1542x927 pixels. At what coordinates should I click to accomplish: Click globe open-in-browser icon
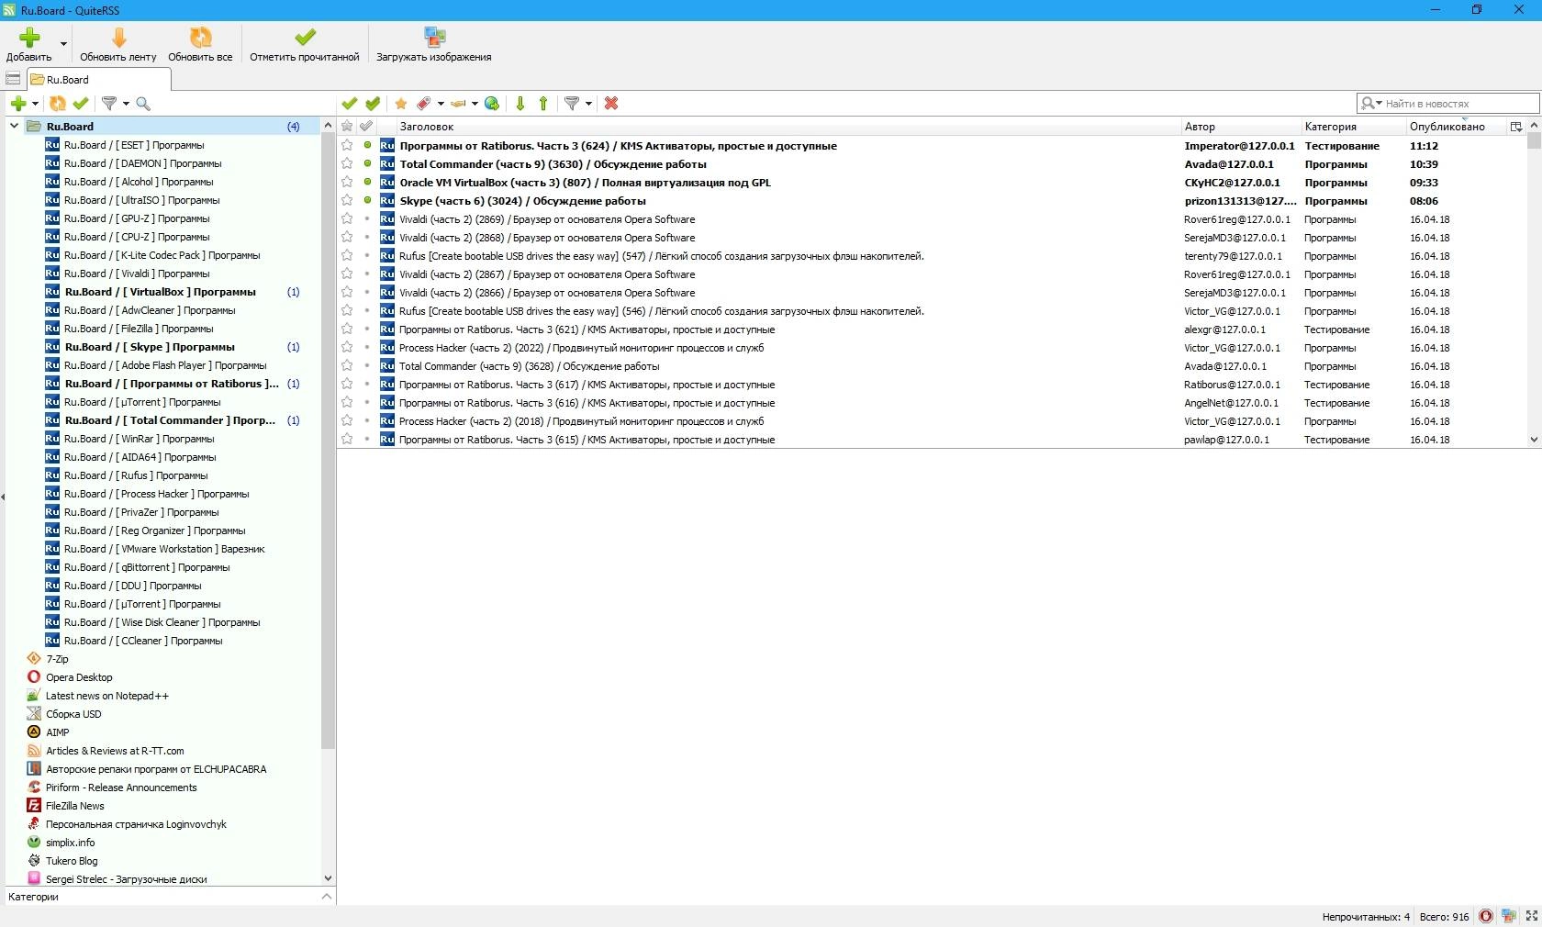click(x=492, y=104)
